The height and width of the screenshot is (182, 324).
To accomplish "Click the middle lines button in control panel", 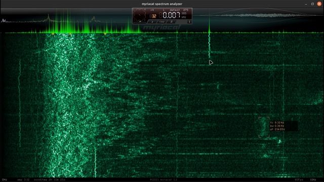I will click(x=171, y=22).
